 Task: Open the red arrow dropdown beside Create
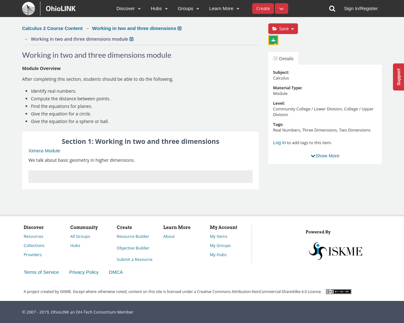click(x=281, y=9)
